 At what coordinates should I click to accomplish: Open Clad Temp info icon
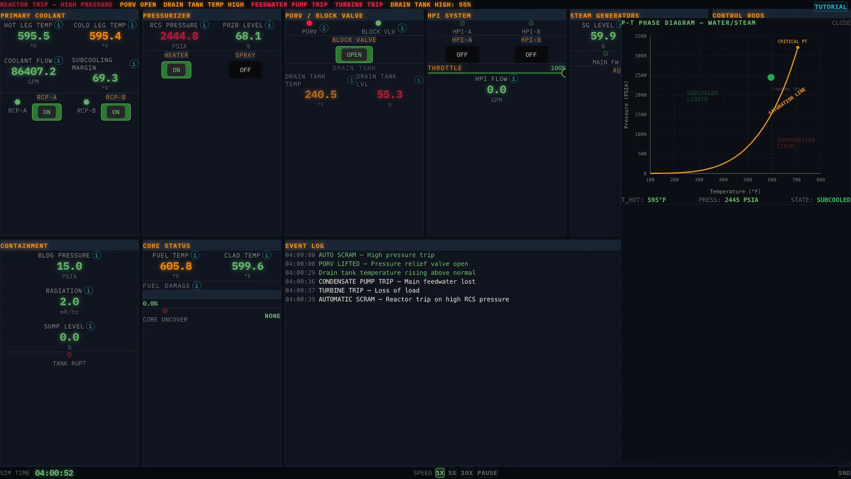click(x=267, y=255)
